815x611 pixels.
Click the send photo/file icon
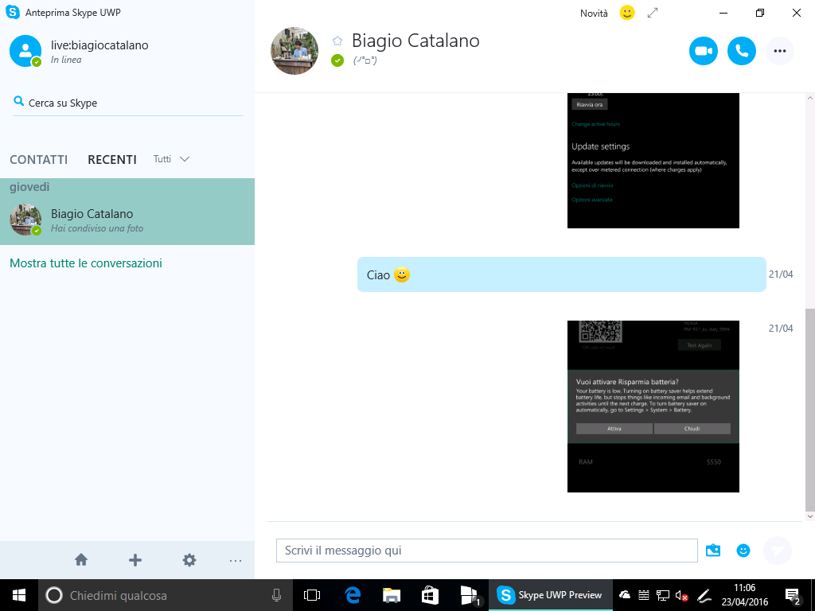tap(713, 551)
